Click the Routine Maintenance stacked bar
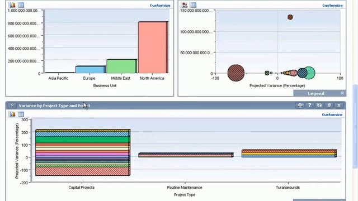Viewport: 358px width, 201px height. click(x=186, y=155)
